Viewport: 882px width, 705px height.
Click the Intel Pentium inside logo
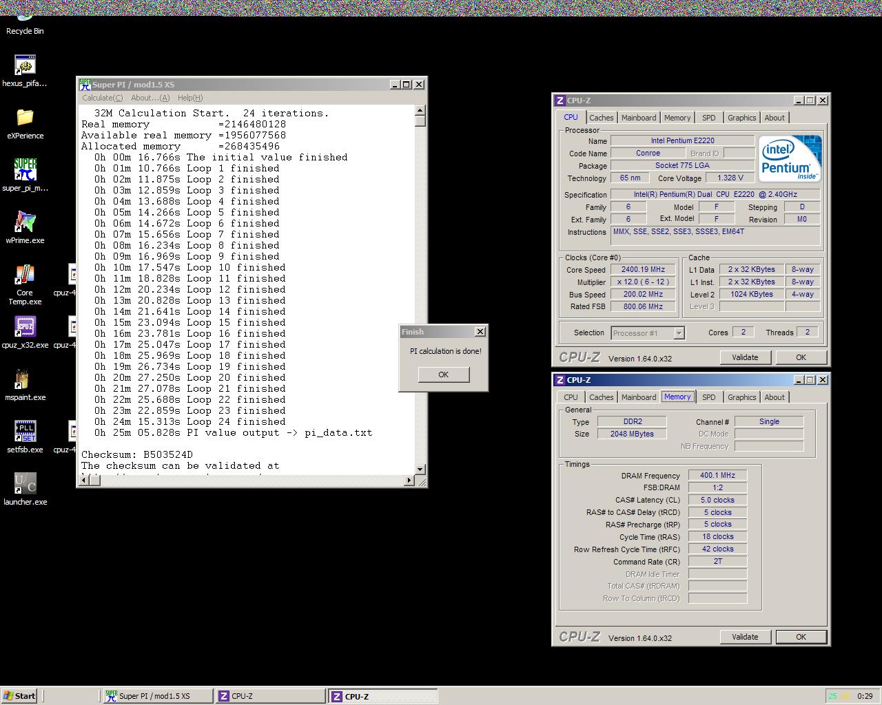pos(790,158)
